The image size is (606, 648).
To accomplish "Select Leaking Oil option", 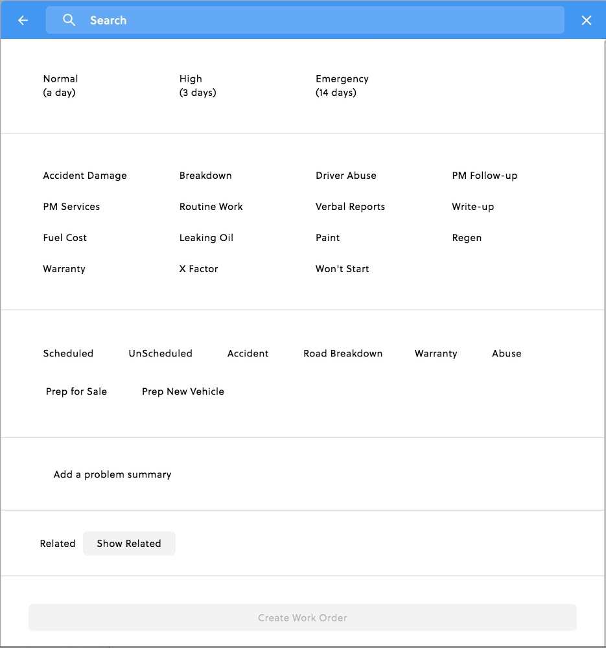I will (x=206, y=238).
